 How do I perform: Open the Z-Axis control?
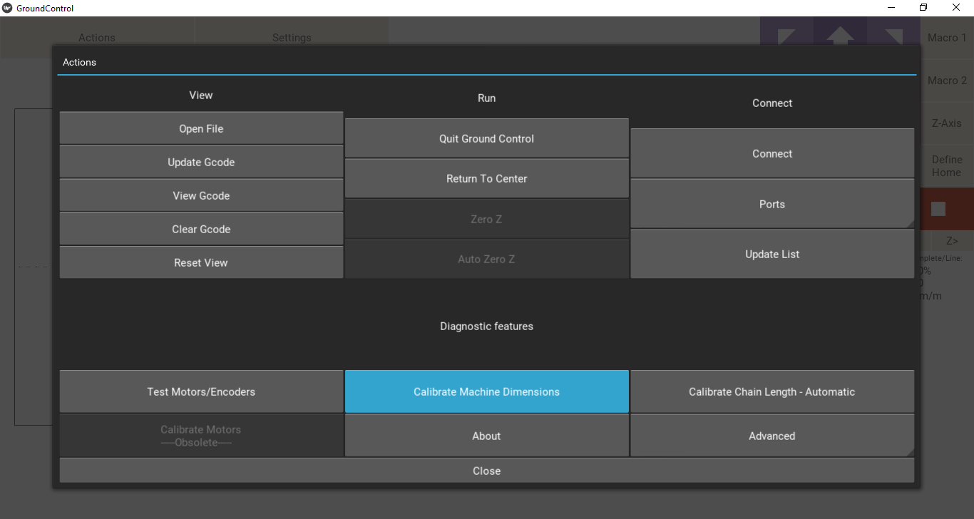point(947,123)
